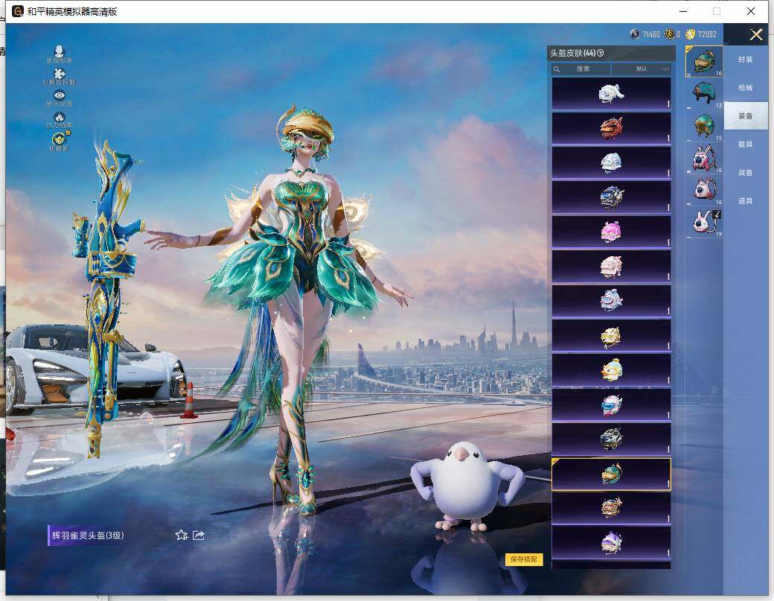Image resolution: width=774 pixels, height=601 pixels.
Task: Focus the 搜索 search field
Action: [581, 69]
